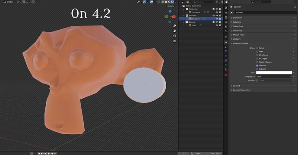Expand the Transform panel

[263, 18]
